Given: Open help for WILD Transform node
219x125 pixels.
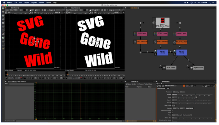Looking at the screenshot, I should [203, 86].
